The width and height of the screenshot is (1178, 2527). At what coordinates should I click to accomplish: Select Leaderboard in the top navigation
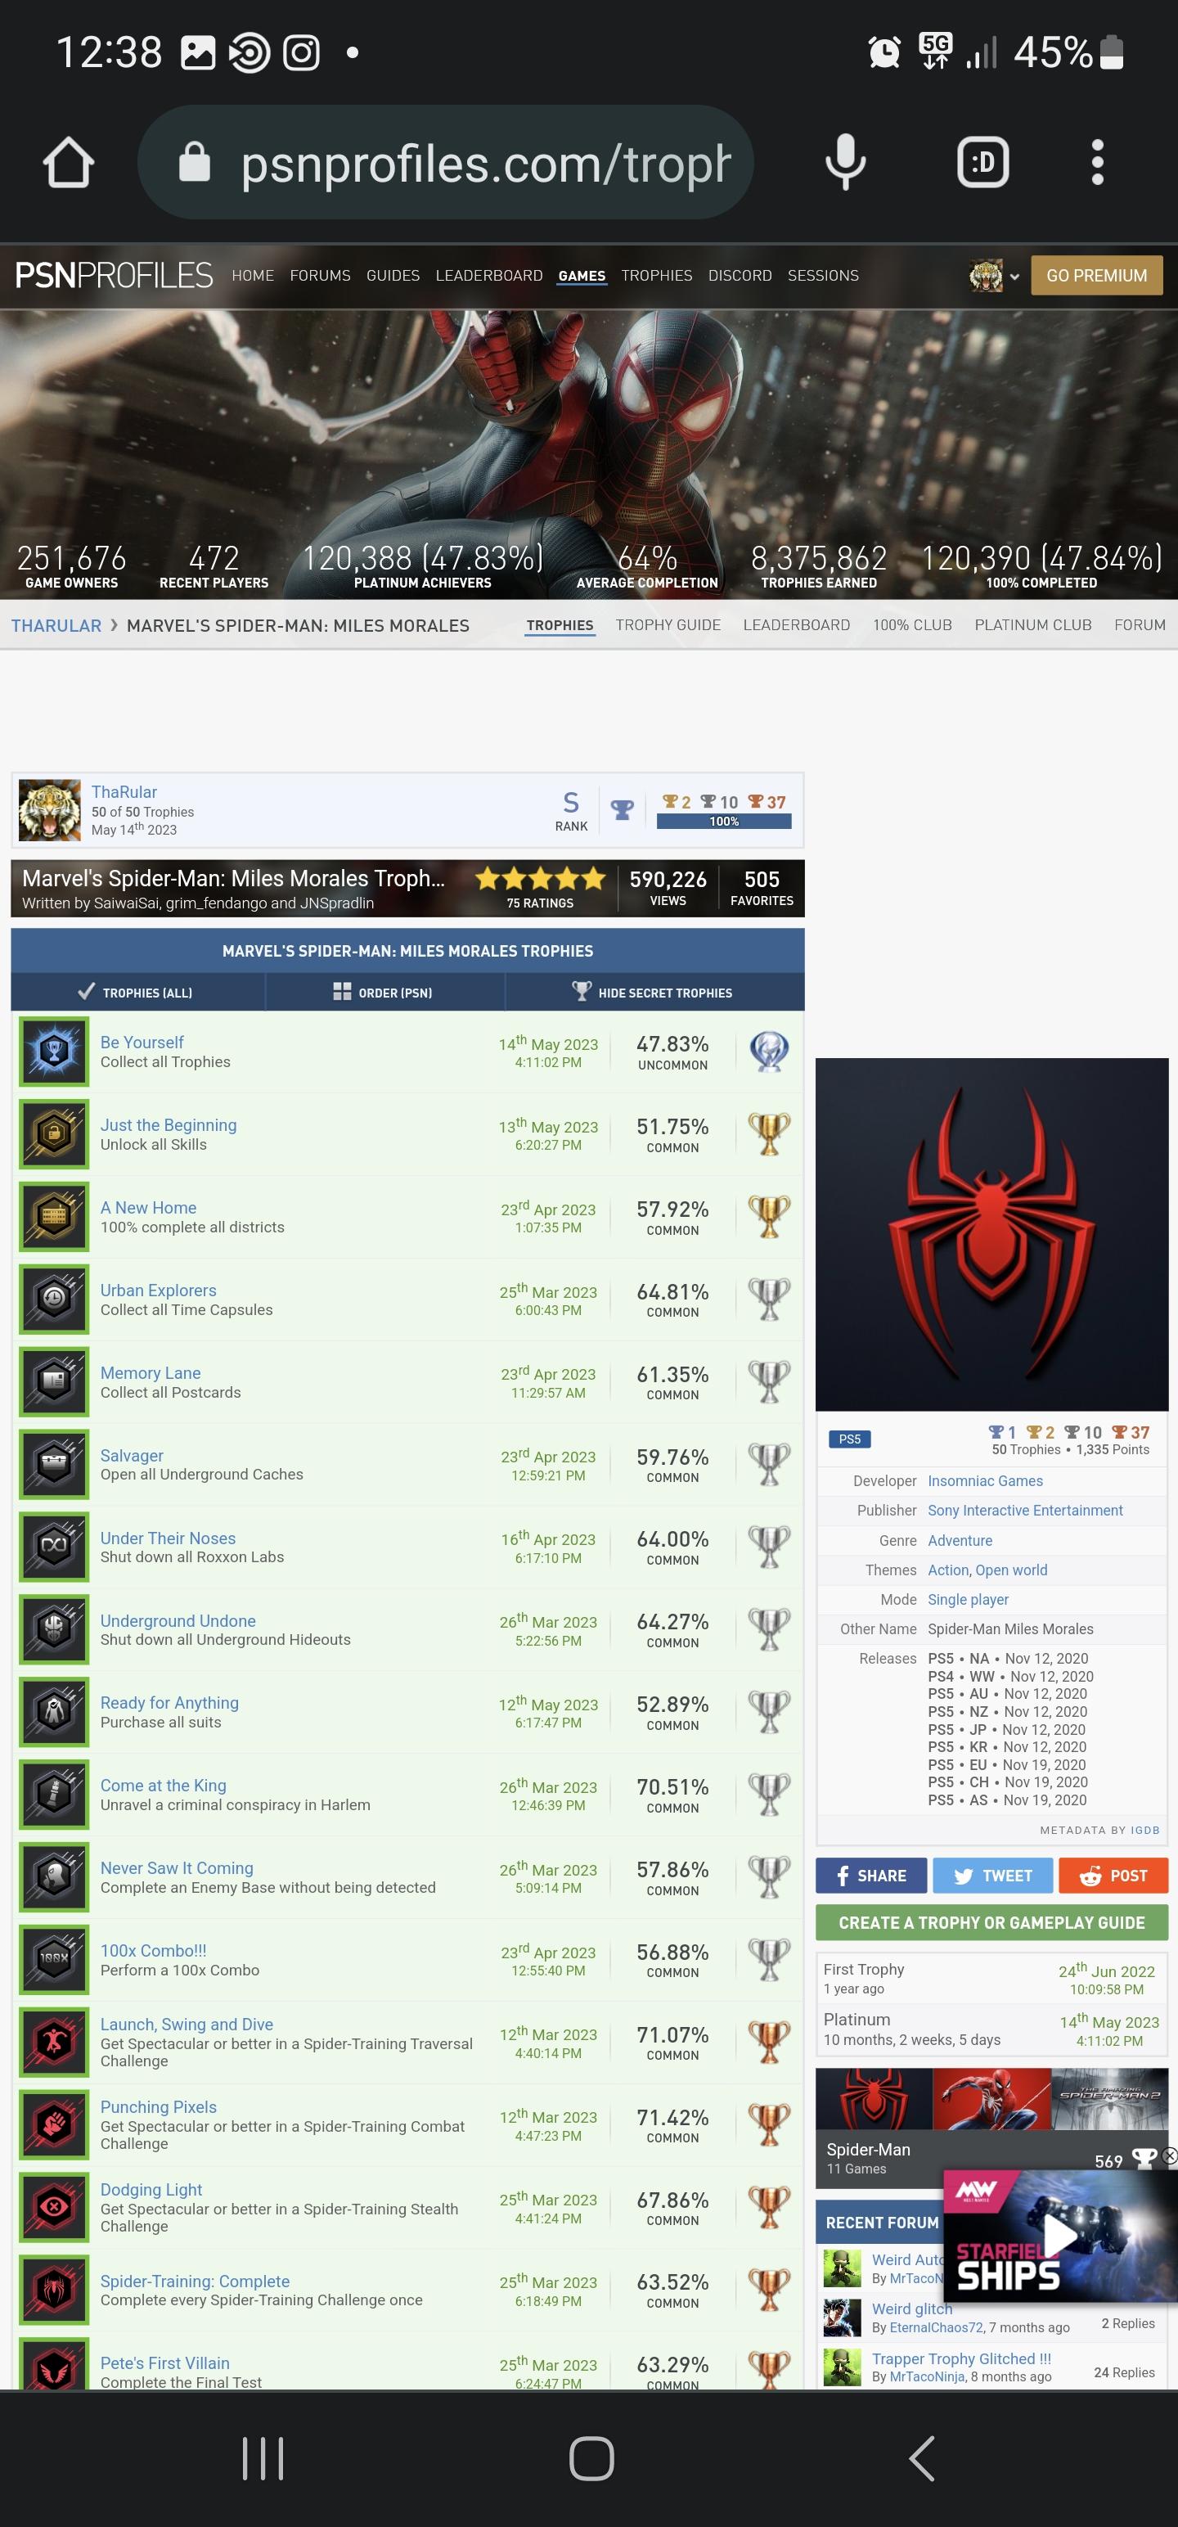[488, 276]
